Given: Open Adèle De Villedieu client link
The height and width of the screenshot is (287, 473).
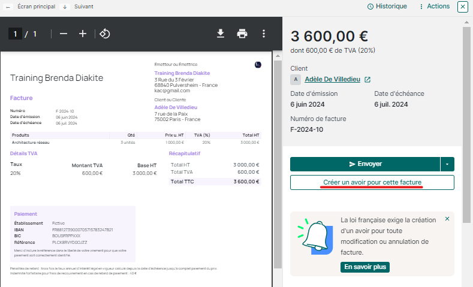Looking at the screenshot, I should click(333, 79).
